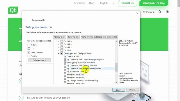Expand the Qt 5.12.3 tree node
The height and width of the screenshot is (101, 180).
(x=58, y=44)
